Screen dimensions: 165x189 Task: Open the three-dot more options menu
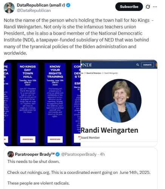pos(155,7)
